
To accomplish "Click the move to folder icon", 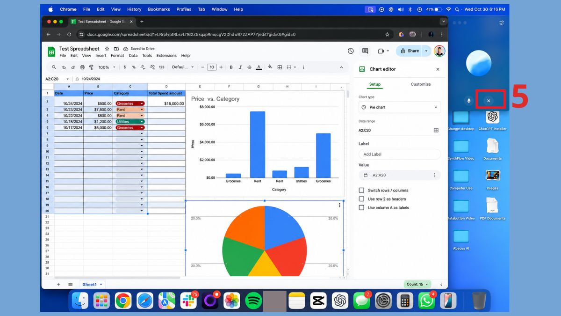I will coord(116,49).
